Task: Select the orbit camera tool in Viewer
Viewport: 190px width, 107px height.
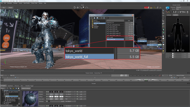Action: click(75, 7)
